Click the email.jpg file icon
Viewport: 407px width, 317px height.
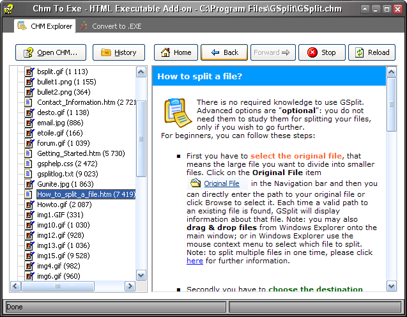tap(29, 123)
